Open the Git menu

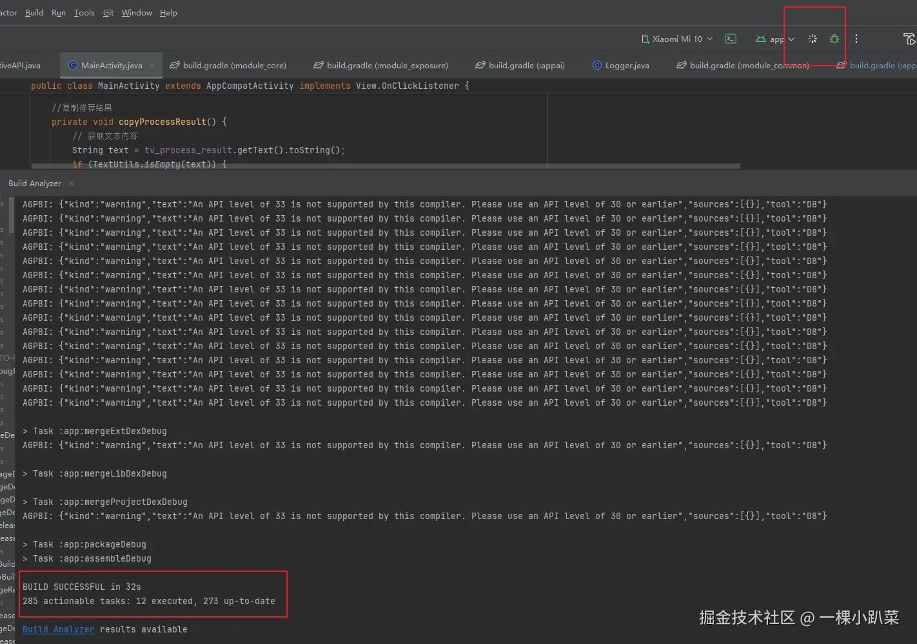pyautogui.click(x=108, y=13)
